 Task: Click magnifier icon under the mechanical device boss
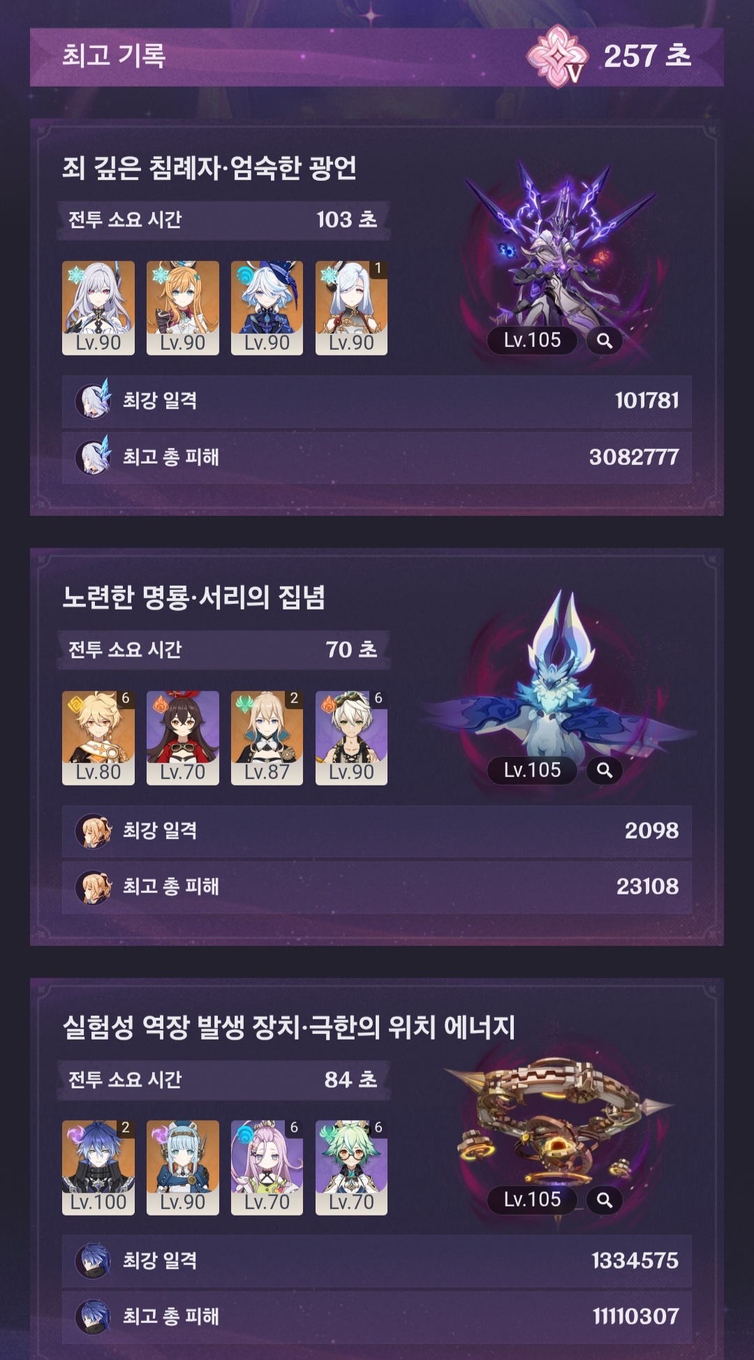[x=605, y=1199]
